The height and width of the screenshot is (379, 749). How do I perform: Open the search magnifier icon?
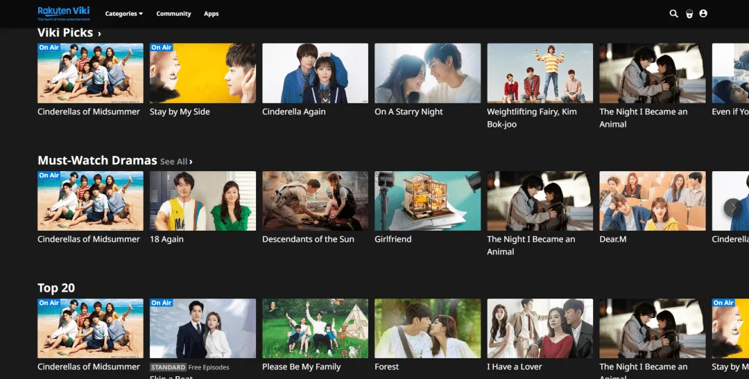click(x=673, y=14)
